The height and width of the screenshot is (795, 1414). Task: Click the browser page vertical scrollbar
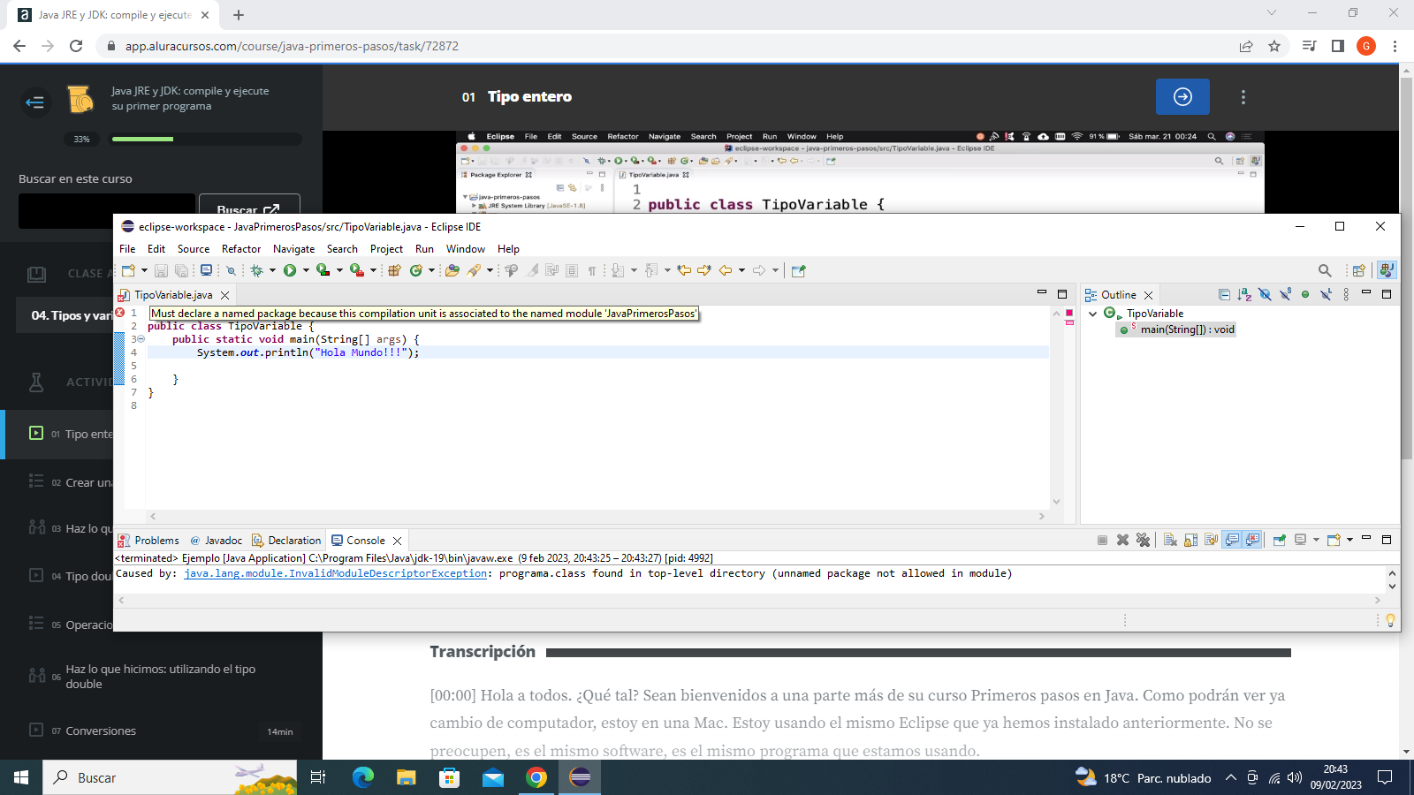pyautogui.click(x=1406, y=269)
